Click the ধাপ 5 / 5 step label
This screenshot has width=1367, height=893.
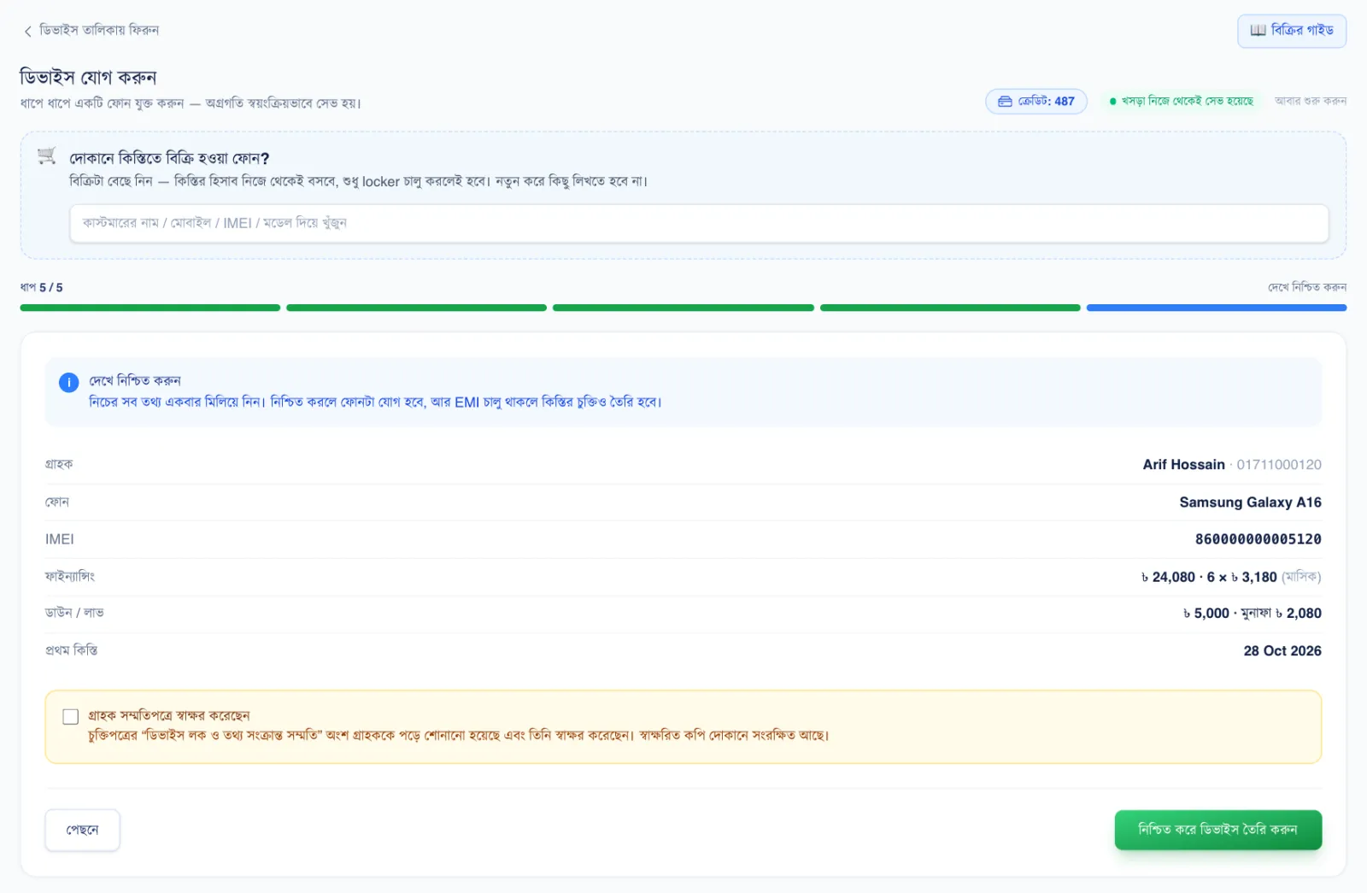coord(42,288)
